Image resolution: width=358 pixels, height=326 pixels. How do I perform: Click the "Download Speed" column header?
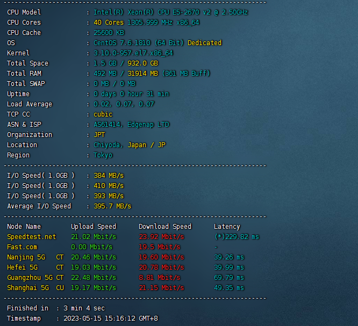pos(164,227)
